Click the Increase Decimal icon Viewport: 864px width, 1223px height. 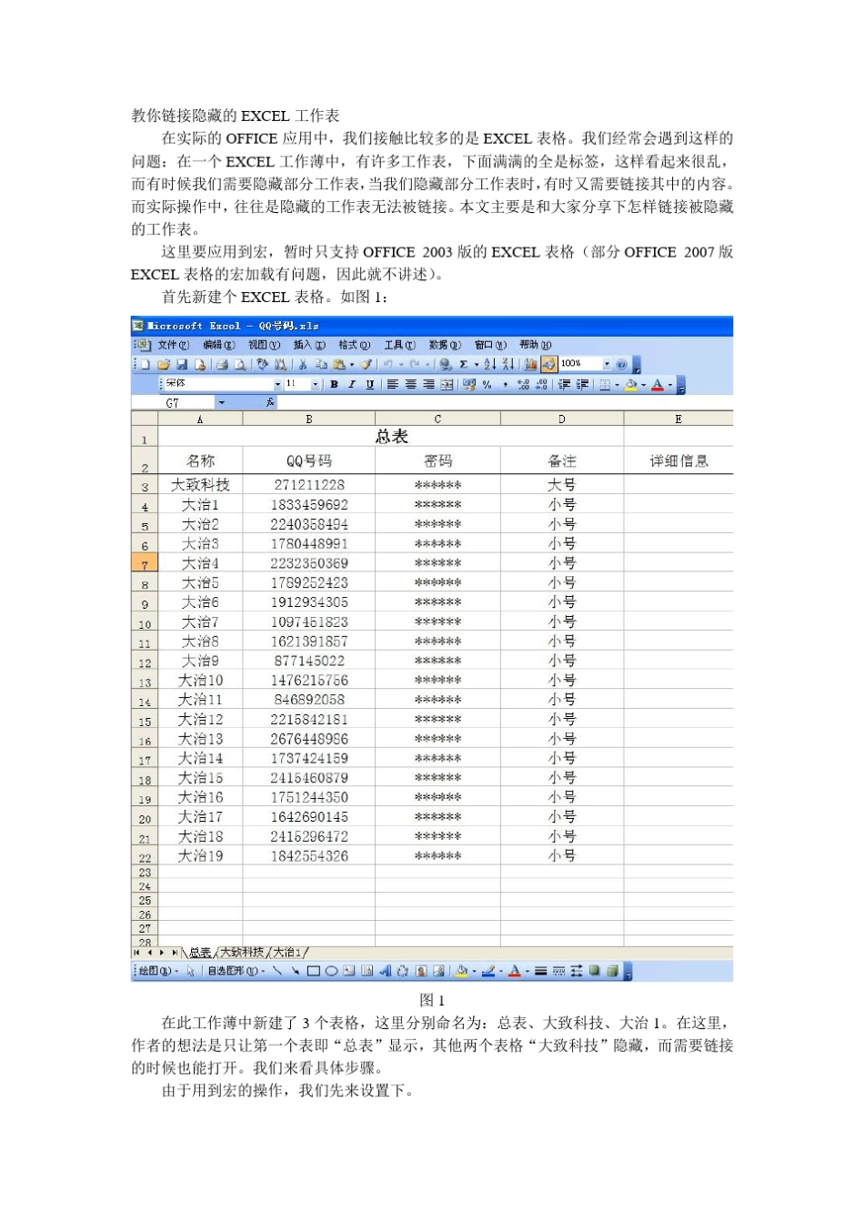point(523,385)
